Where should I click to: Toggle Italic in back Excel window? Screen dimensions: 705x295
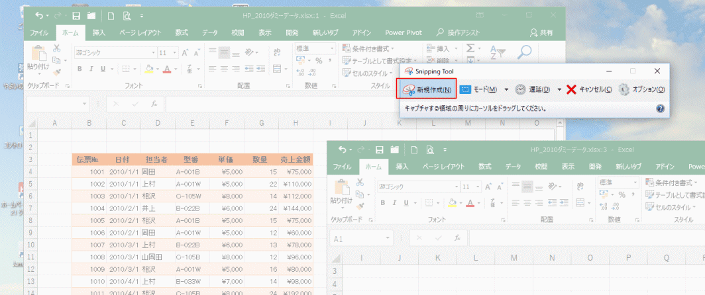(x=91, y=69)
